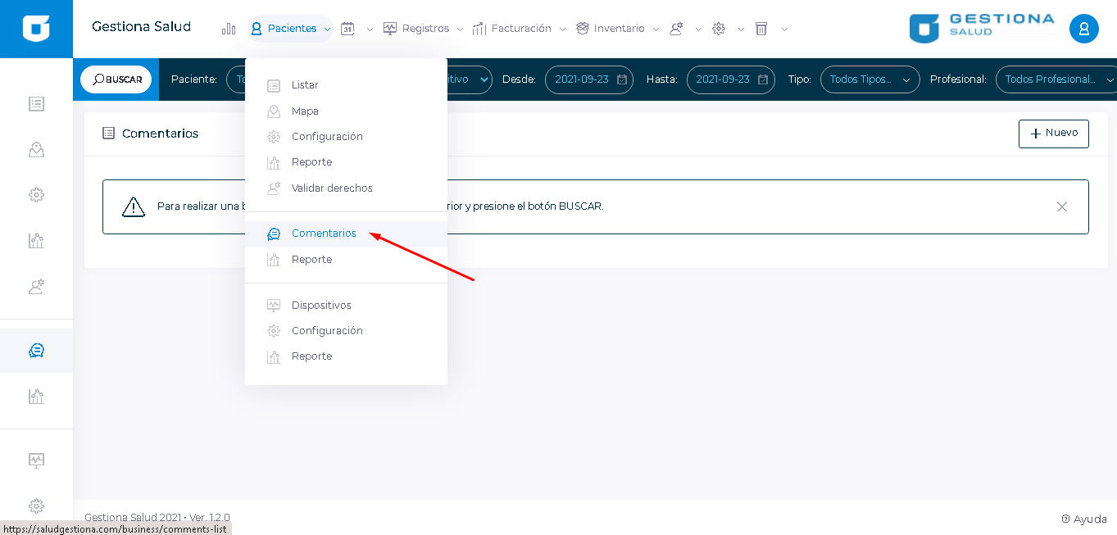Image resolution: width=1117 pixels, height=535 pixels.
Task: Click the Nuevo button to add comment
Action: pyautogui.click(x=1053, y=134)
